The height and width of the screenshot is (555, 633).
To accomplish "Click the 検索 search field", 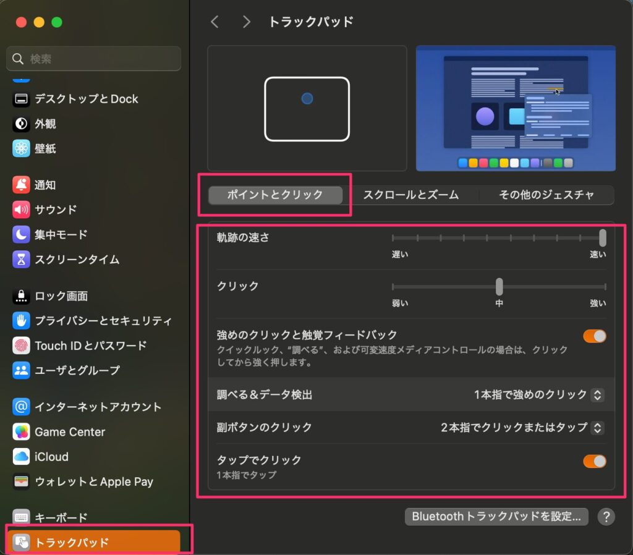I will coord(93,59).
